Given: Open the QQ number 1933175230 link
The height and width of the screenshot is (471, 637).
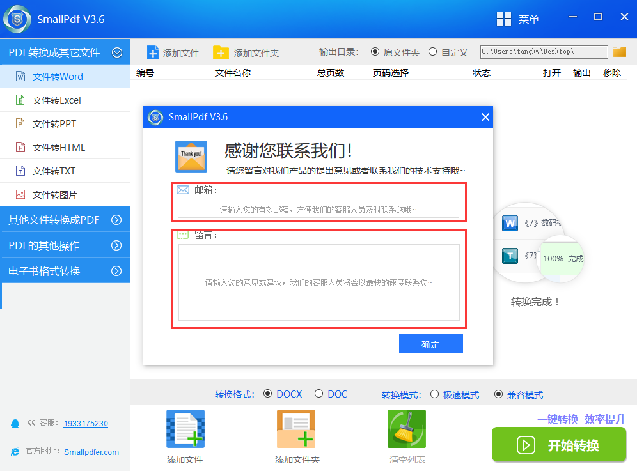Looking at the screenshot, I should (86, 424).
